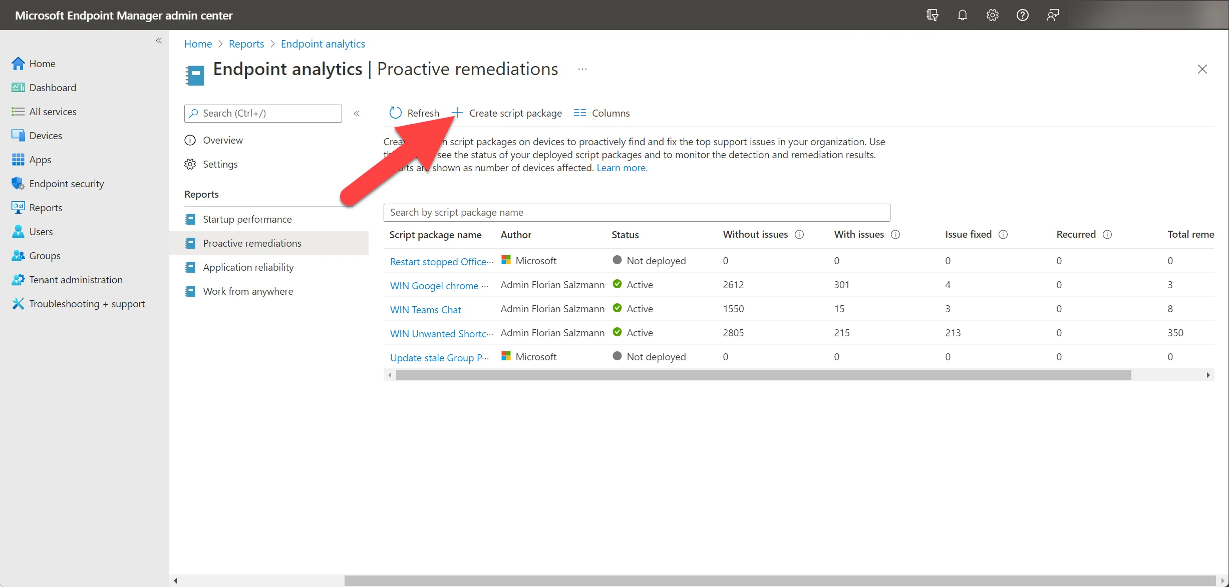
Task: Collapse the main left navigation
Action: (x=159, y=41)
